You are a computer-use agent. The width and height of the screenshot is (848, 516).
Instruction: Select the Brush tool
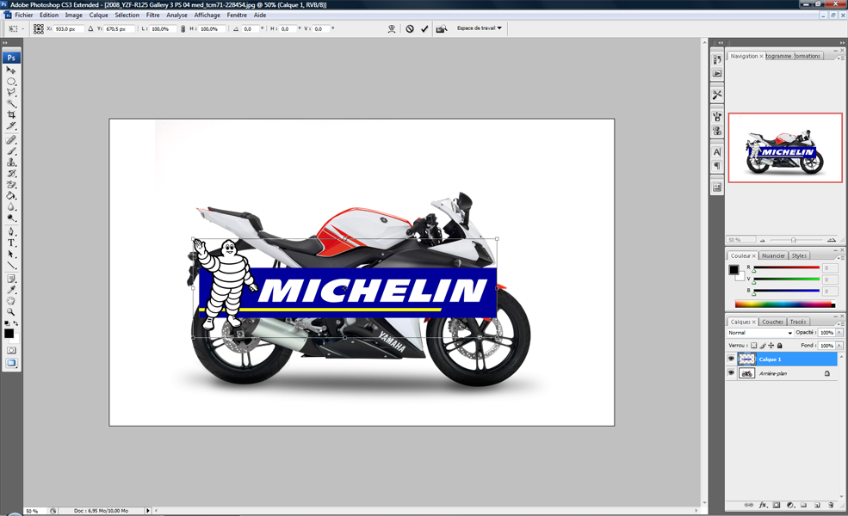11,150
